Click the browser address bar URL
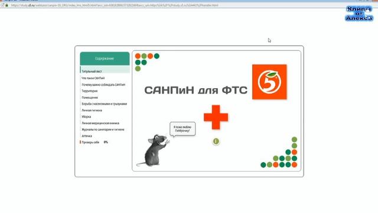This screenshot has height=213, width=378. click(115, 5)
